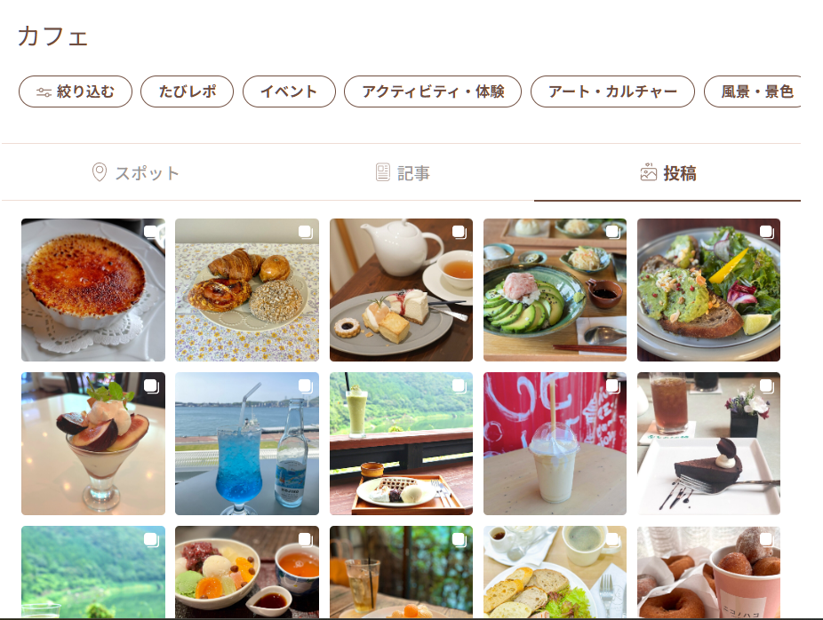This screenshot has height=620, width=823.
Task: Select the 風景・景色 category chip
Action: pos(753,91)
